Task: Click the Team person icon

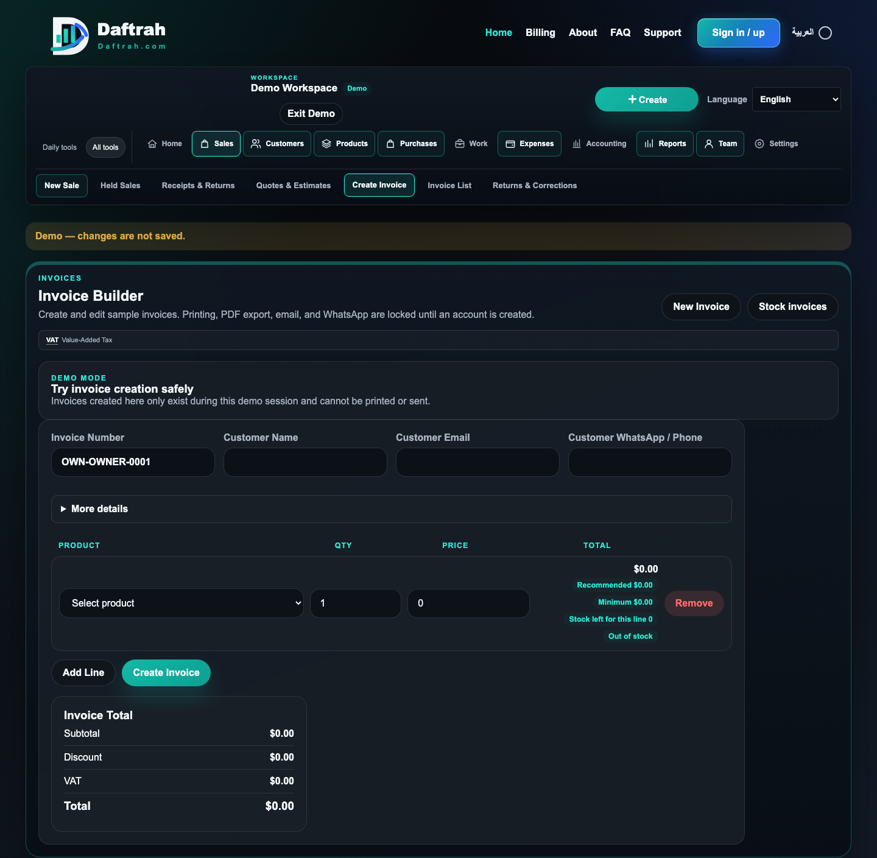Action: 709,144
